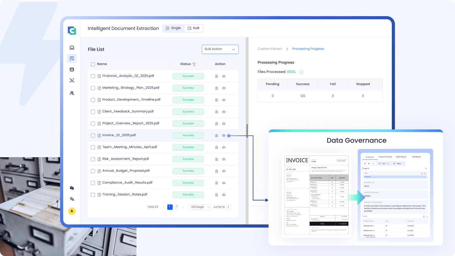This screenshot has width=455, height=256.
Task: Open the Bulk Action dropdown
Action: pos(220,49)
